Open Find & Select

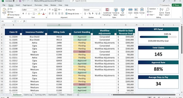[167, 12]
